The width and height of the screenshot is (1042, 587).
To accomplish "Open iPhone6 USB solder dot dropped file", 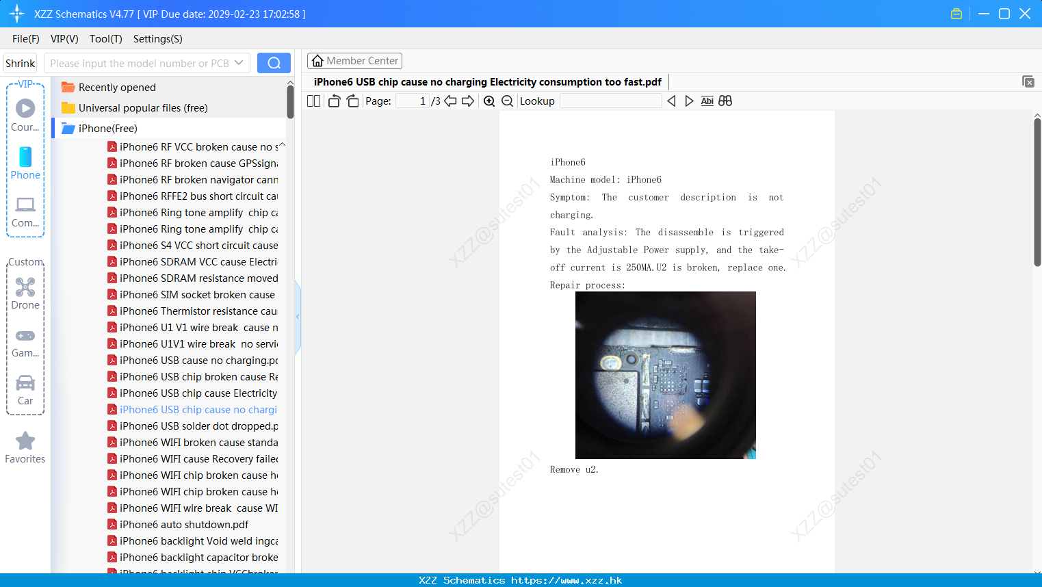I will point(193,426).
